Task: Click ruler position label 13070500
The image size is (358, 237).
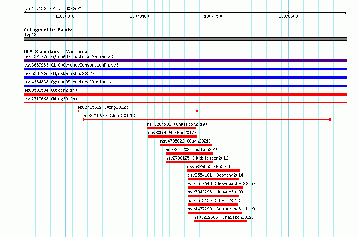Action: pos(214,16)
